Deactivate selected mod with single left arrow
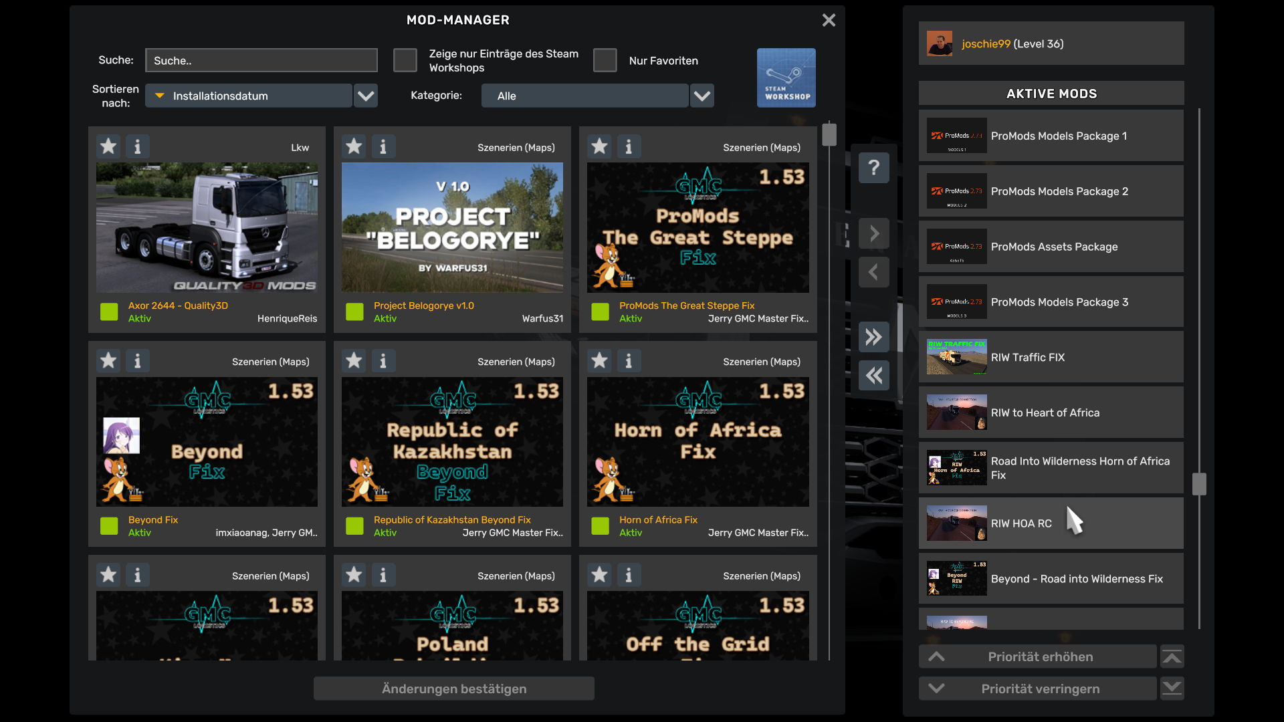Screen dimensions: 1284x722 tap(874, 272)
